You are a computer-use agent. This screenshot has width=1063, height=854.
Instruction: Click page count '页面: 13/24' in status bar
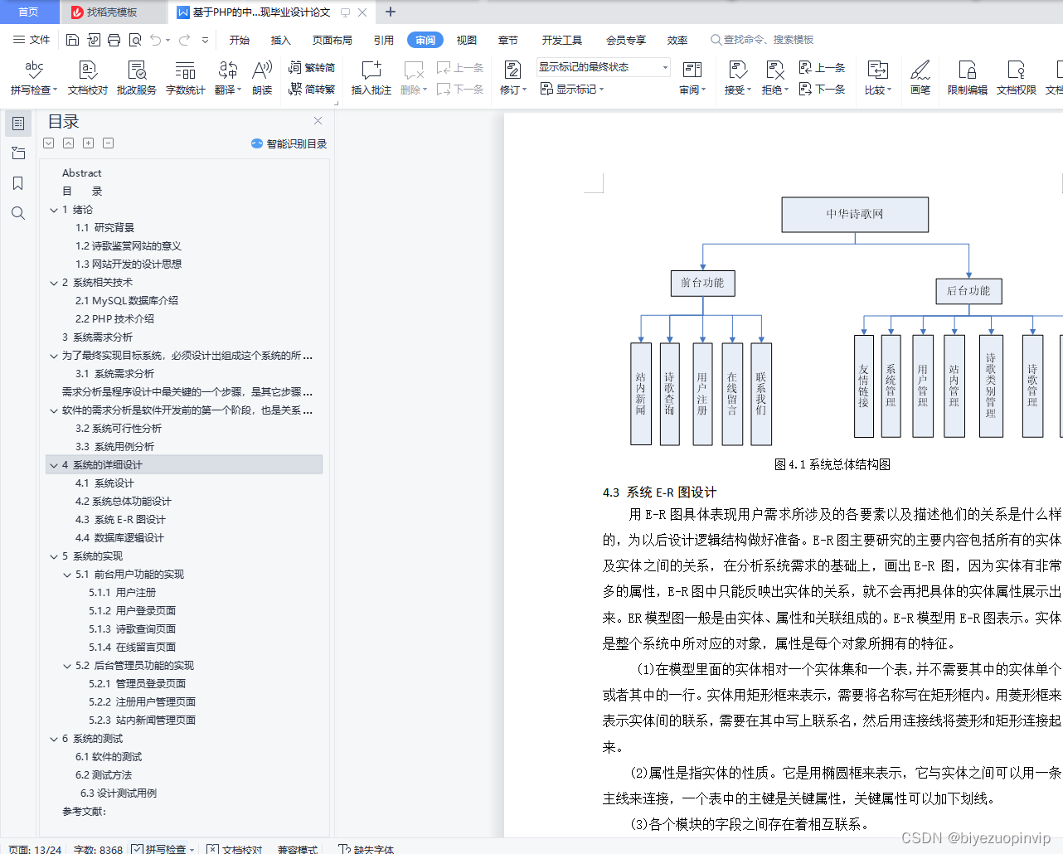(36, 849)
